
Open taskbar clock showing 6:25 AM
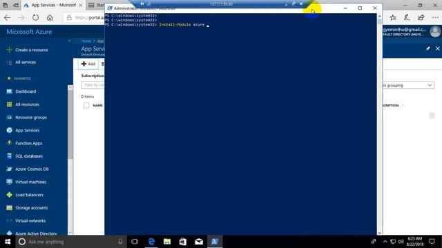[x=415, y=242]
